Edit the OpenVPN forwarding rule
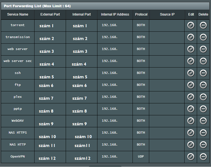This screenshot has height=167, width=211. [x=191, y=157]
